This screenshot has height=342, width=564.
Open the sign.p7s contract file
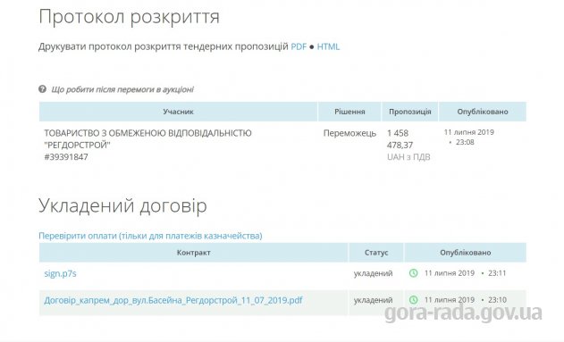[60, 273]
